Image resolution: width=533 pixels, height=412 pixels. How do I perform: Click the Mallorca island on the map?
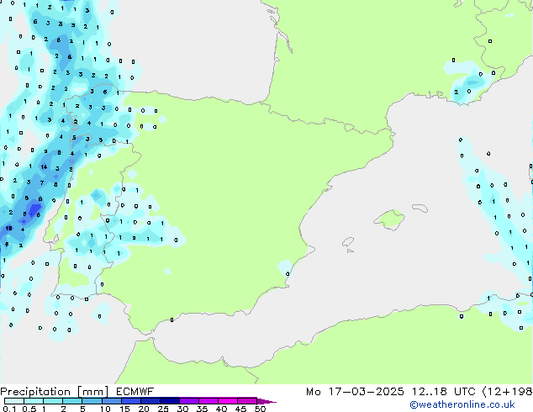click(388, 220)
